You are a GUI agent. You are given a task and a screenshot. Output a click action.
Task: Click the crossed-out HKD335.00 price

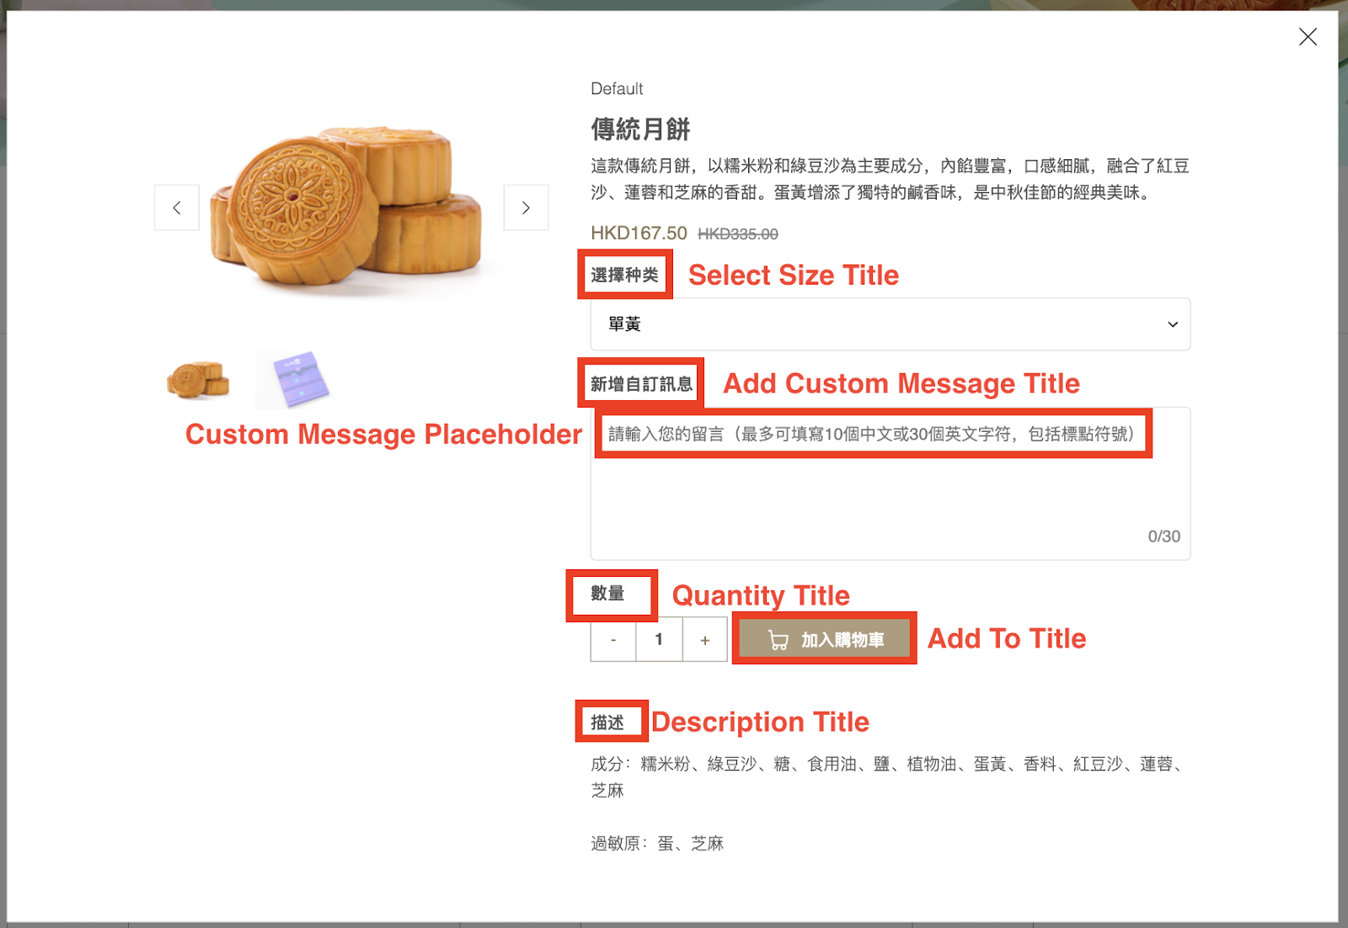pyautogui.click(x=738, y=234)
